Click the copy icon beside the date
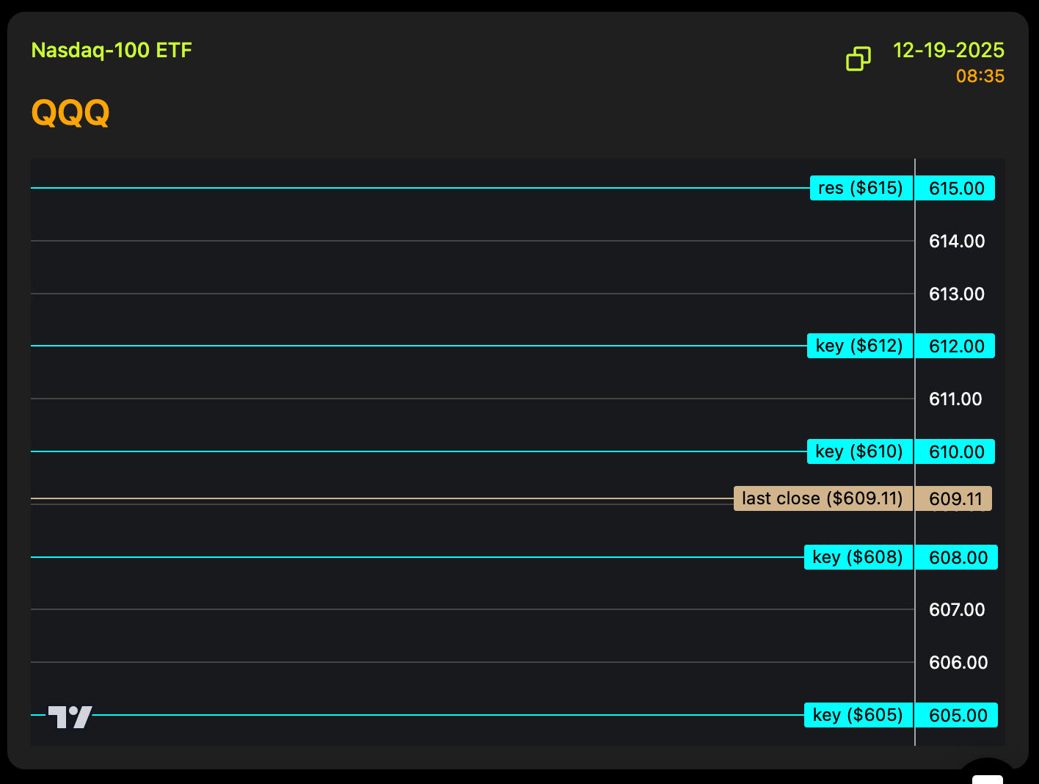 [858, 59]
